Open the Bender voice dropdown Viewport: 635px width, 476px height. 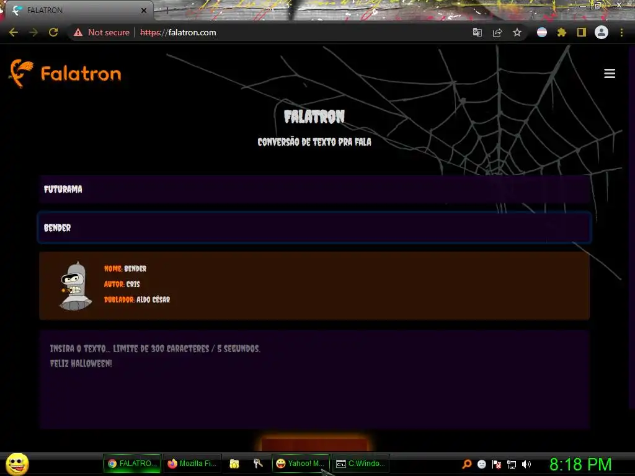314,227
